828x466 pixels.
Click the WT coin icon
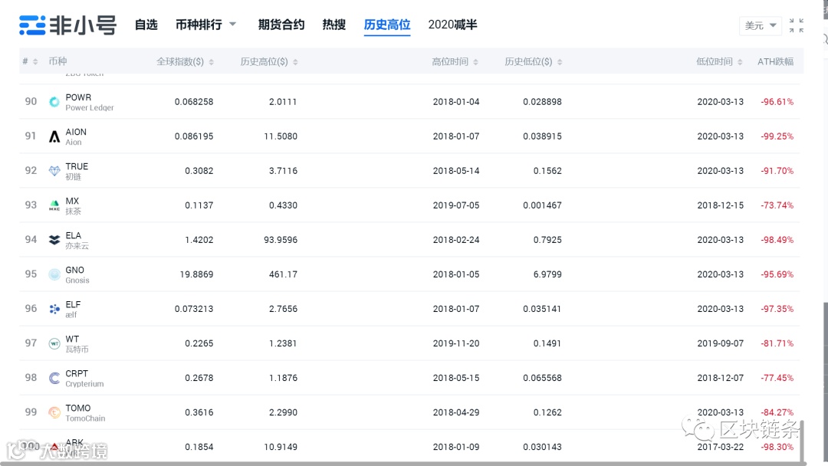(54, 343)
